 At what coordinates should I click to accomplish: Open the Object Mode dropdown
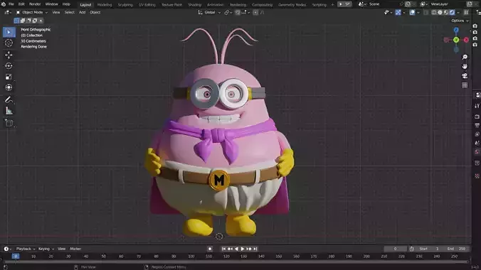(32, 13)
